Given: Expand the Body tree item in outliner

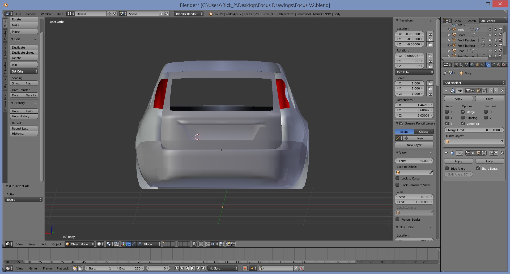Looking at the screenshot, I should click(449, 29).
